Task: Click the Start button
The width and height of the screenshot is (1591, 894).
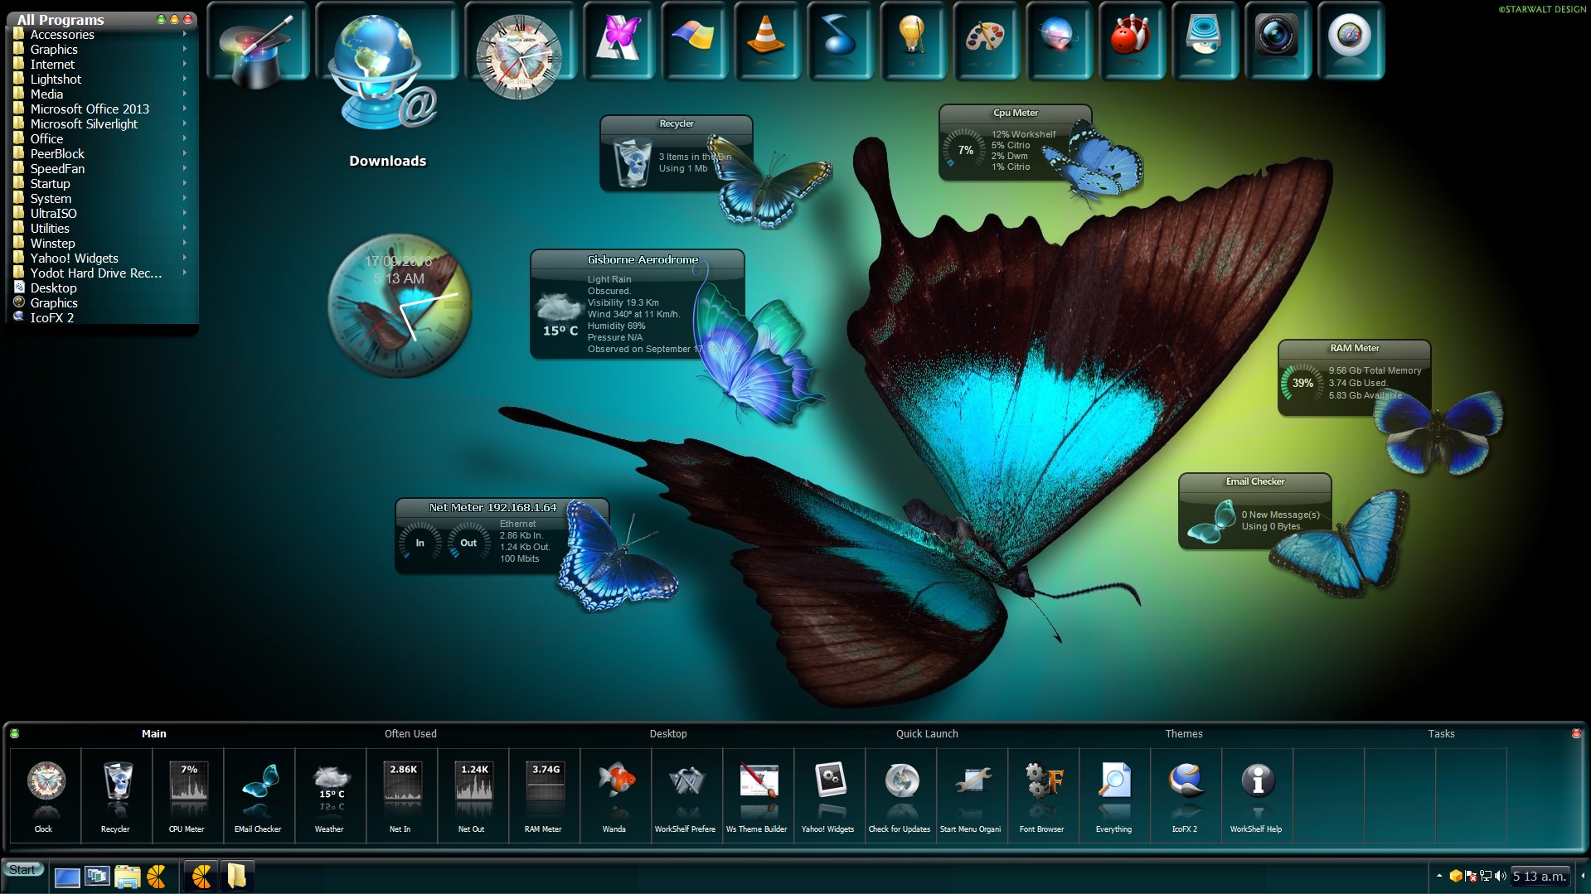Action: pos(22,870)
